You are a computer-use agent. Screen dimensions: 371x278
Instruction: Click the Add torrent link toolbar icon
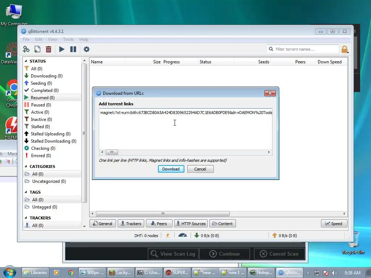(x=26, y=49)
